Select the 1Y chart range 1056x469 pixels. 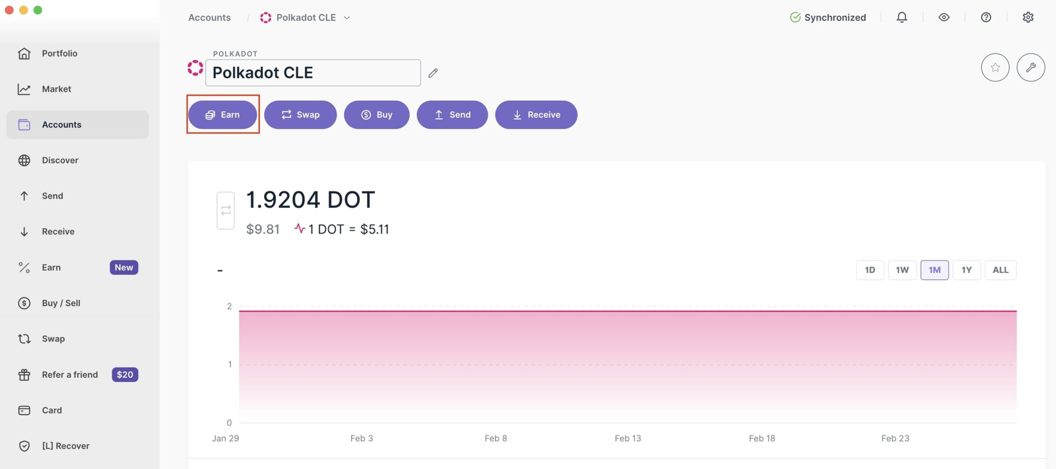pos(966,270)
